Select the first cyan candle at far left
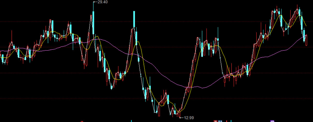 (x=3, y=59)
